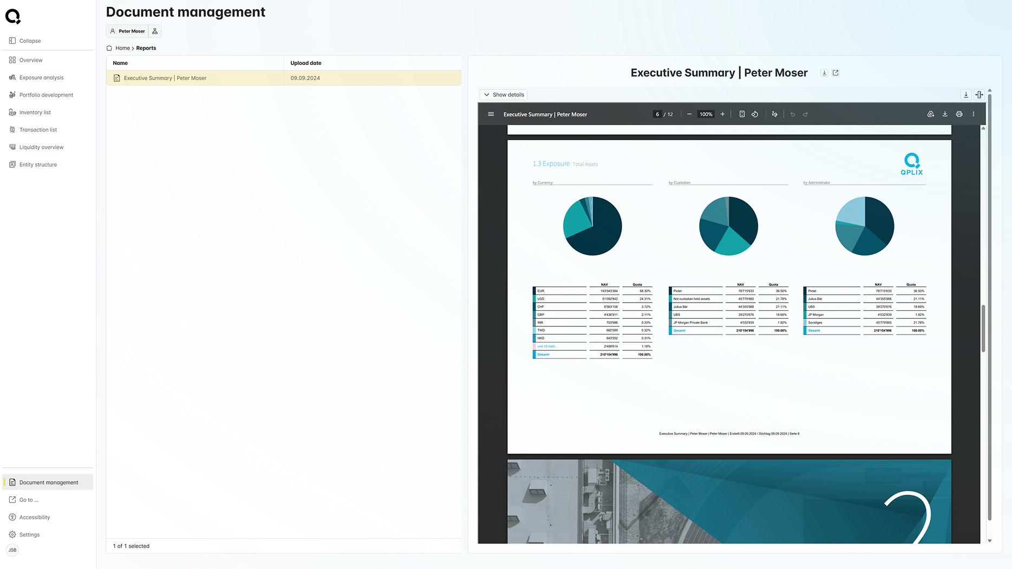Open more actions menu in PDF toolbar
Image resolution: width=1012 pixels, height=569 pixels.
tap(974, 114)
